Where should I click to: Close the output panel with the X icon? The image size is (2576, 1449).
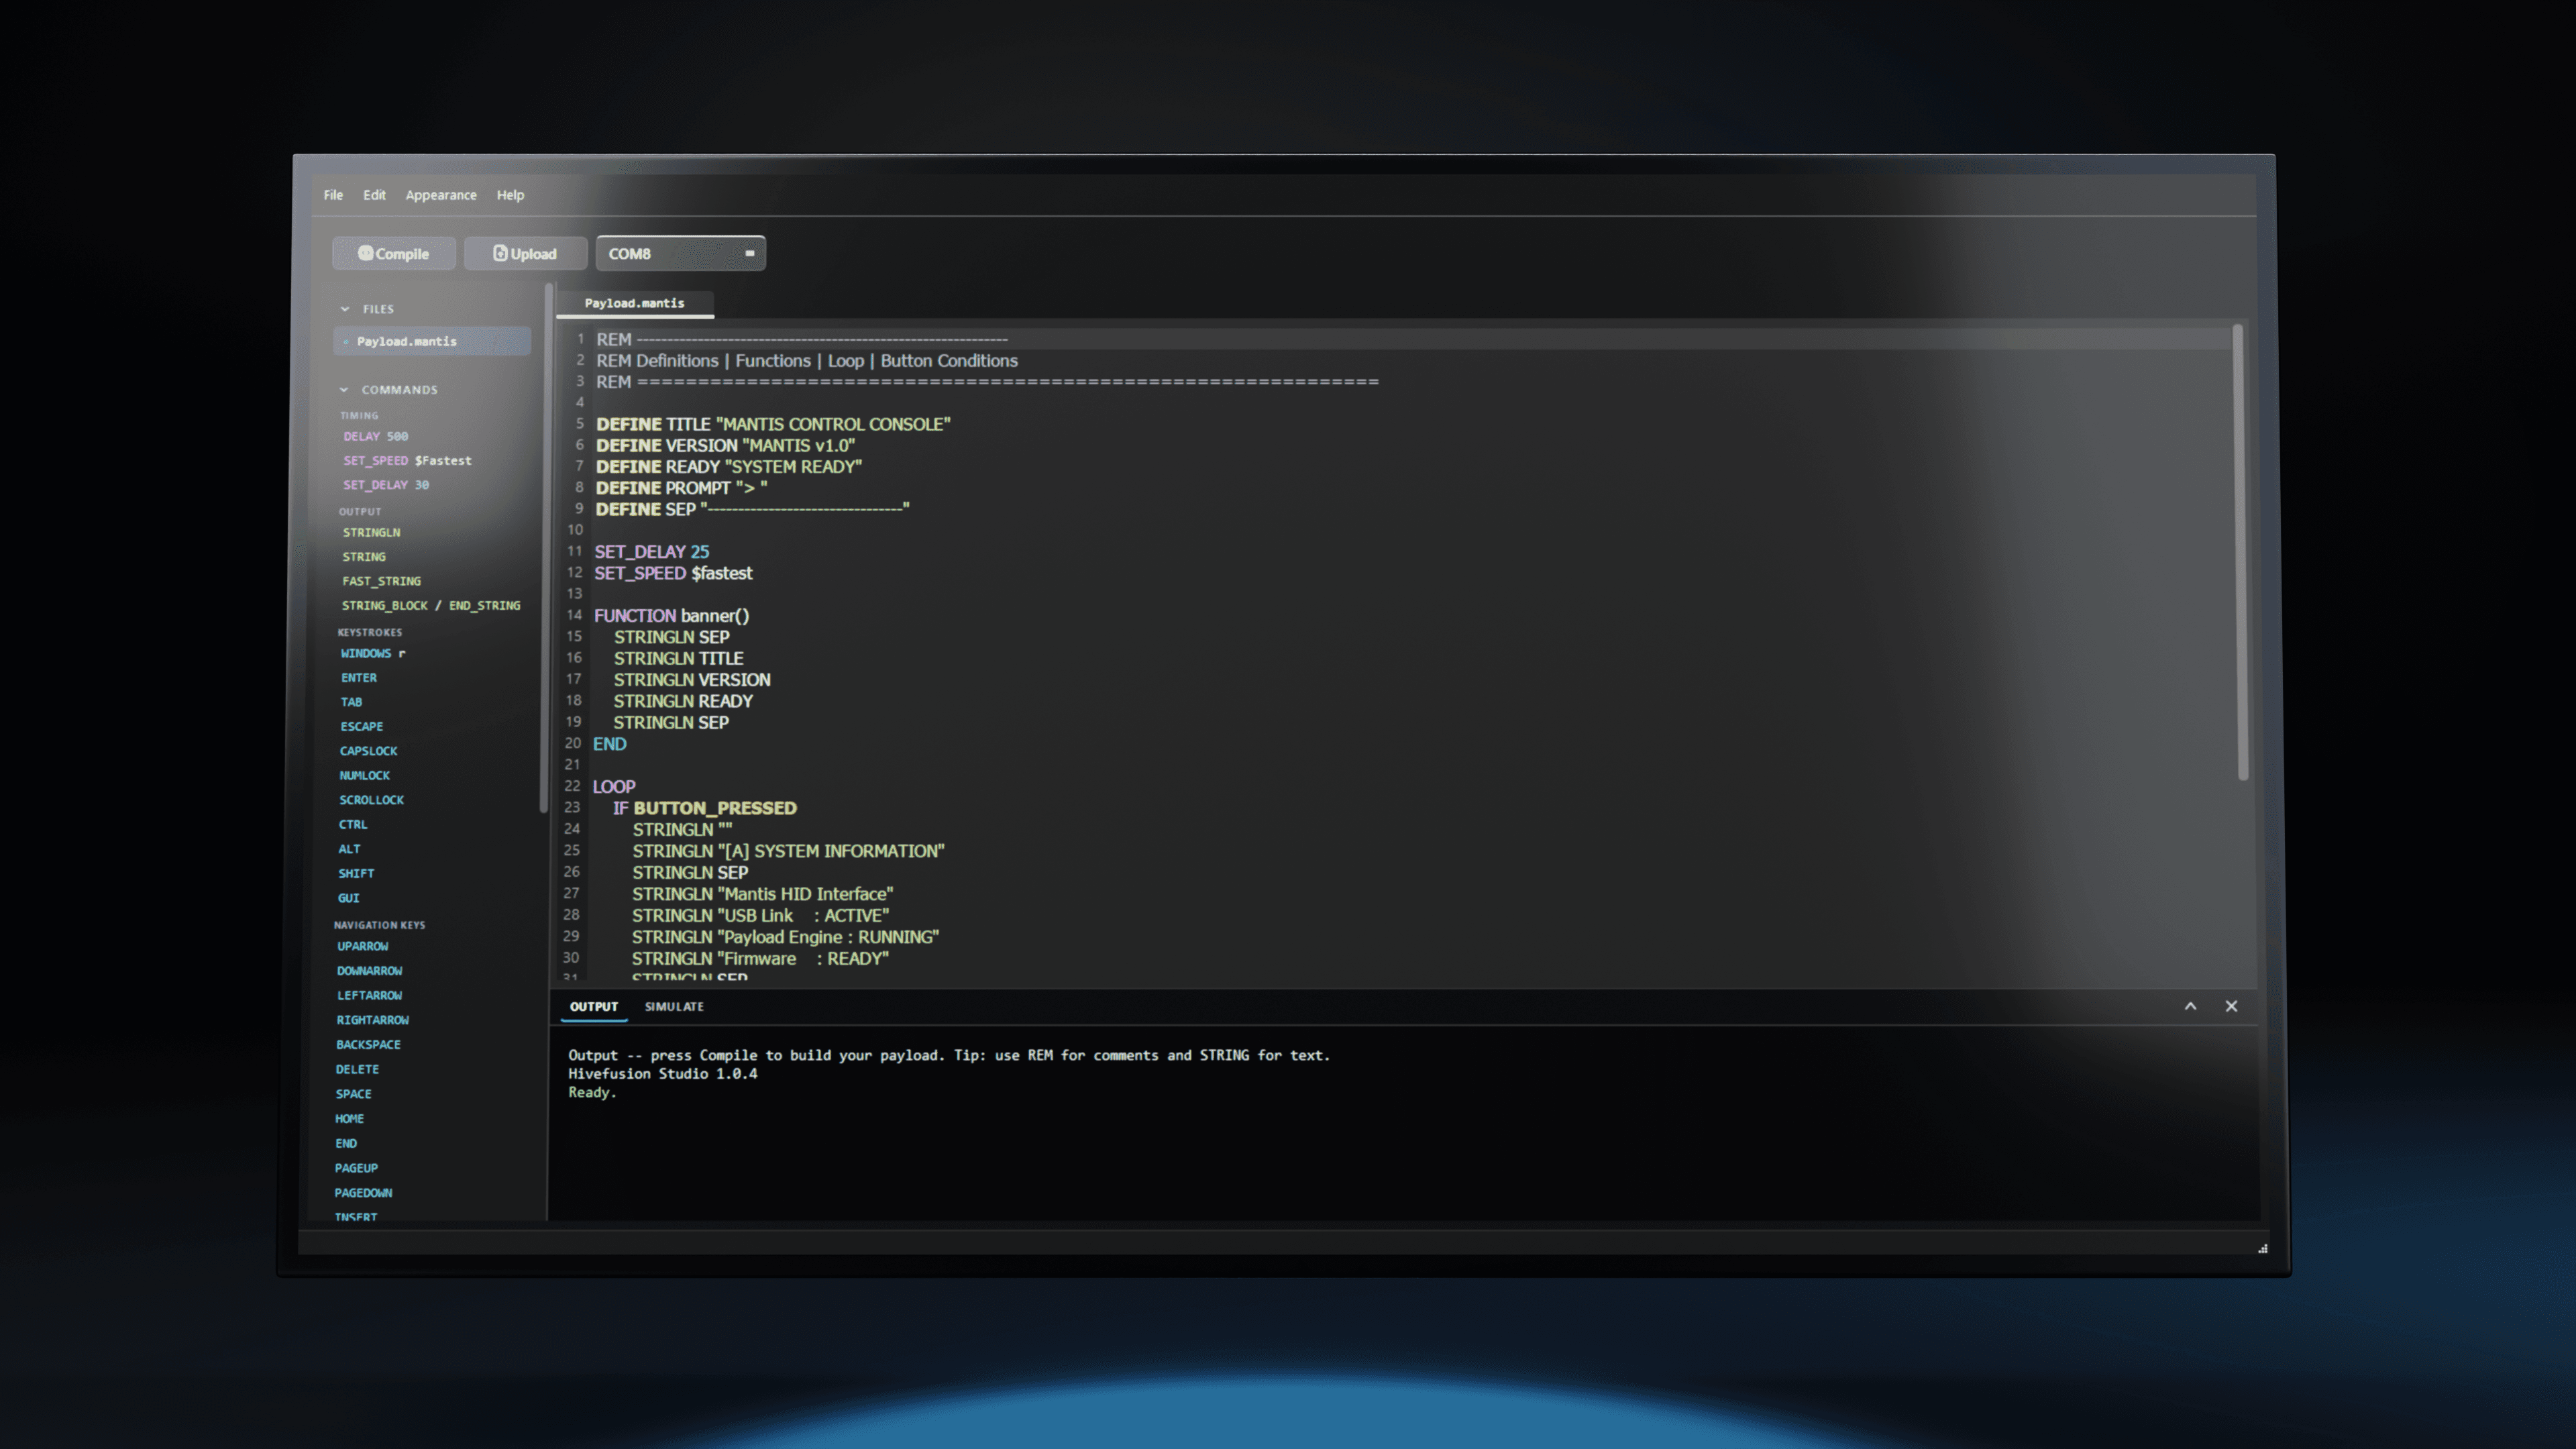[2231, 1006]
